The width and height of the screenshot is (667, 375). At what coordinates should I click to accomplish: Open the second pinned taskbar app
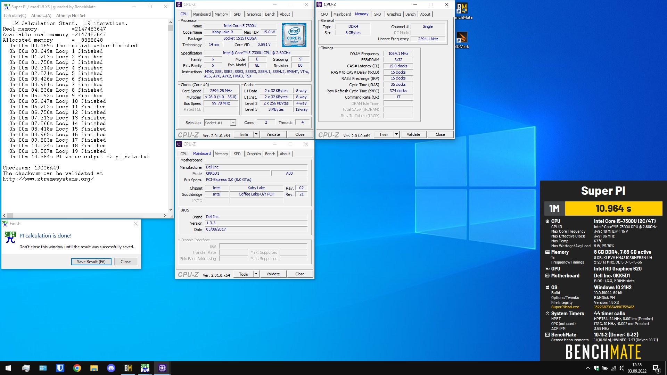point(43,368)
